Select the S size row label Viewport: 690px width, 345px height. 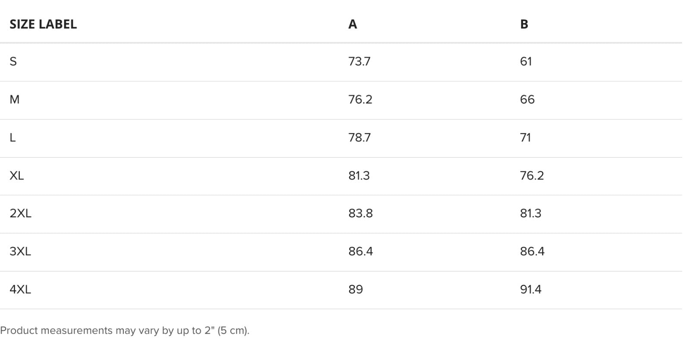coord(13,62)
